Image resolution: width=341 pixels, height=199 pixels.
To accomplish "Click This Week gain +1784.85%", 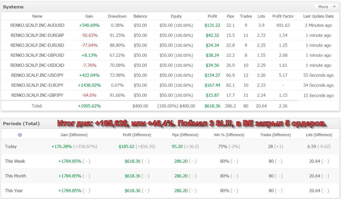I will [70, 161].
